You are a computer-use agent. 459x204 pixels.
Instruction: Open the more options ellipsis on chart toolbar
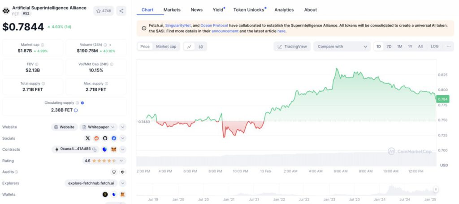(448, 47)
